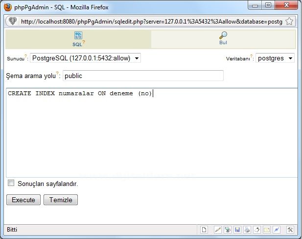Viewport: 302px width, 239px height.
Task: Bookmark page with the star icon
Action: pyautogui.click(x=289, y=21)
